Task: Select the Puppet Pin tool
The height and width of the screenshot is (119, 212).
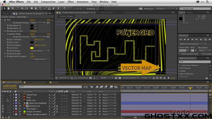Action: tap(65, 9)
